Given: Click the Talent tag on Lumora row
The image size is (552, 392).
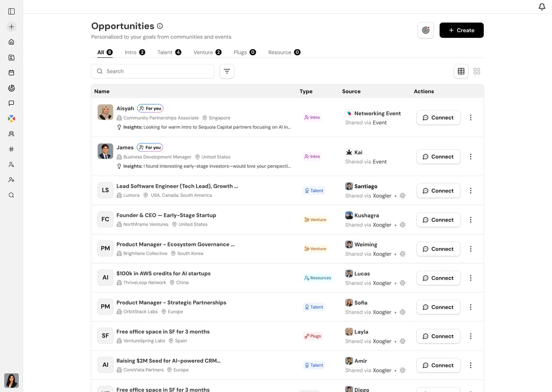Looking at the screenshot, I should tap(314, 190).
